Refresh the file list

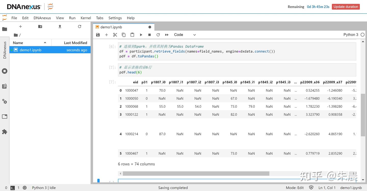[80, 26]
